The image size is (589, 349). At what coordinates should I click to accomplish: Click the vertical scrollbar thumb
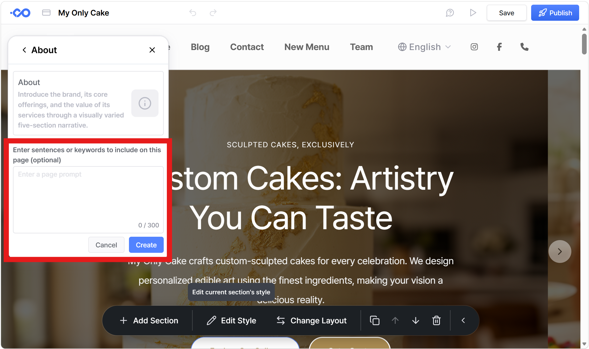[584, 44]
